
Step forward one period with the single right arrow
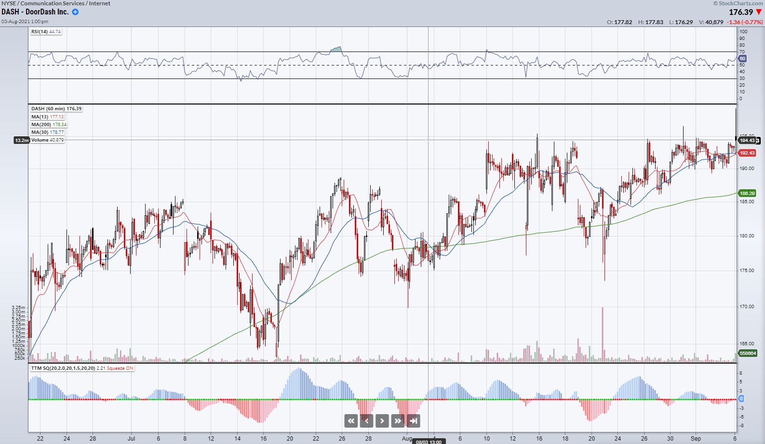tap(382, 421)
